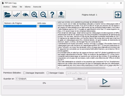125x96 pixels.
Task: Click the preview's vertical scrollbar down arrow
Action: point(121,65)
